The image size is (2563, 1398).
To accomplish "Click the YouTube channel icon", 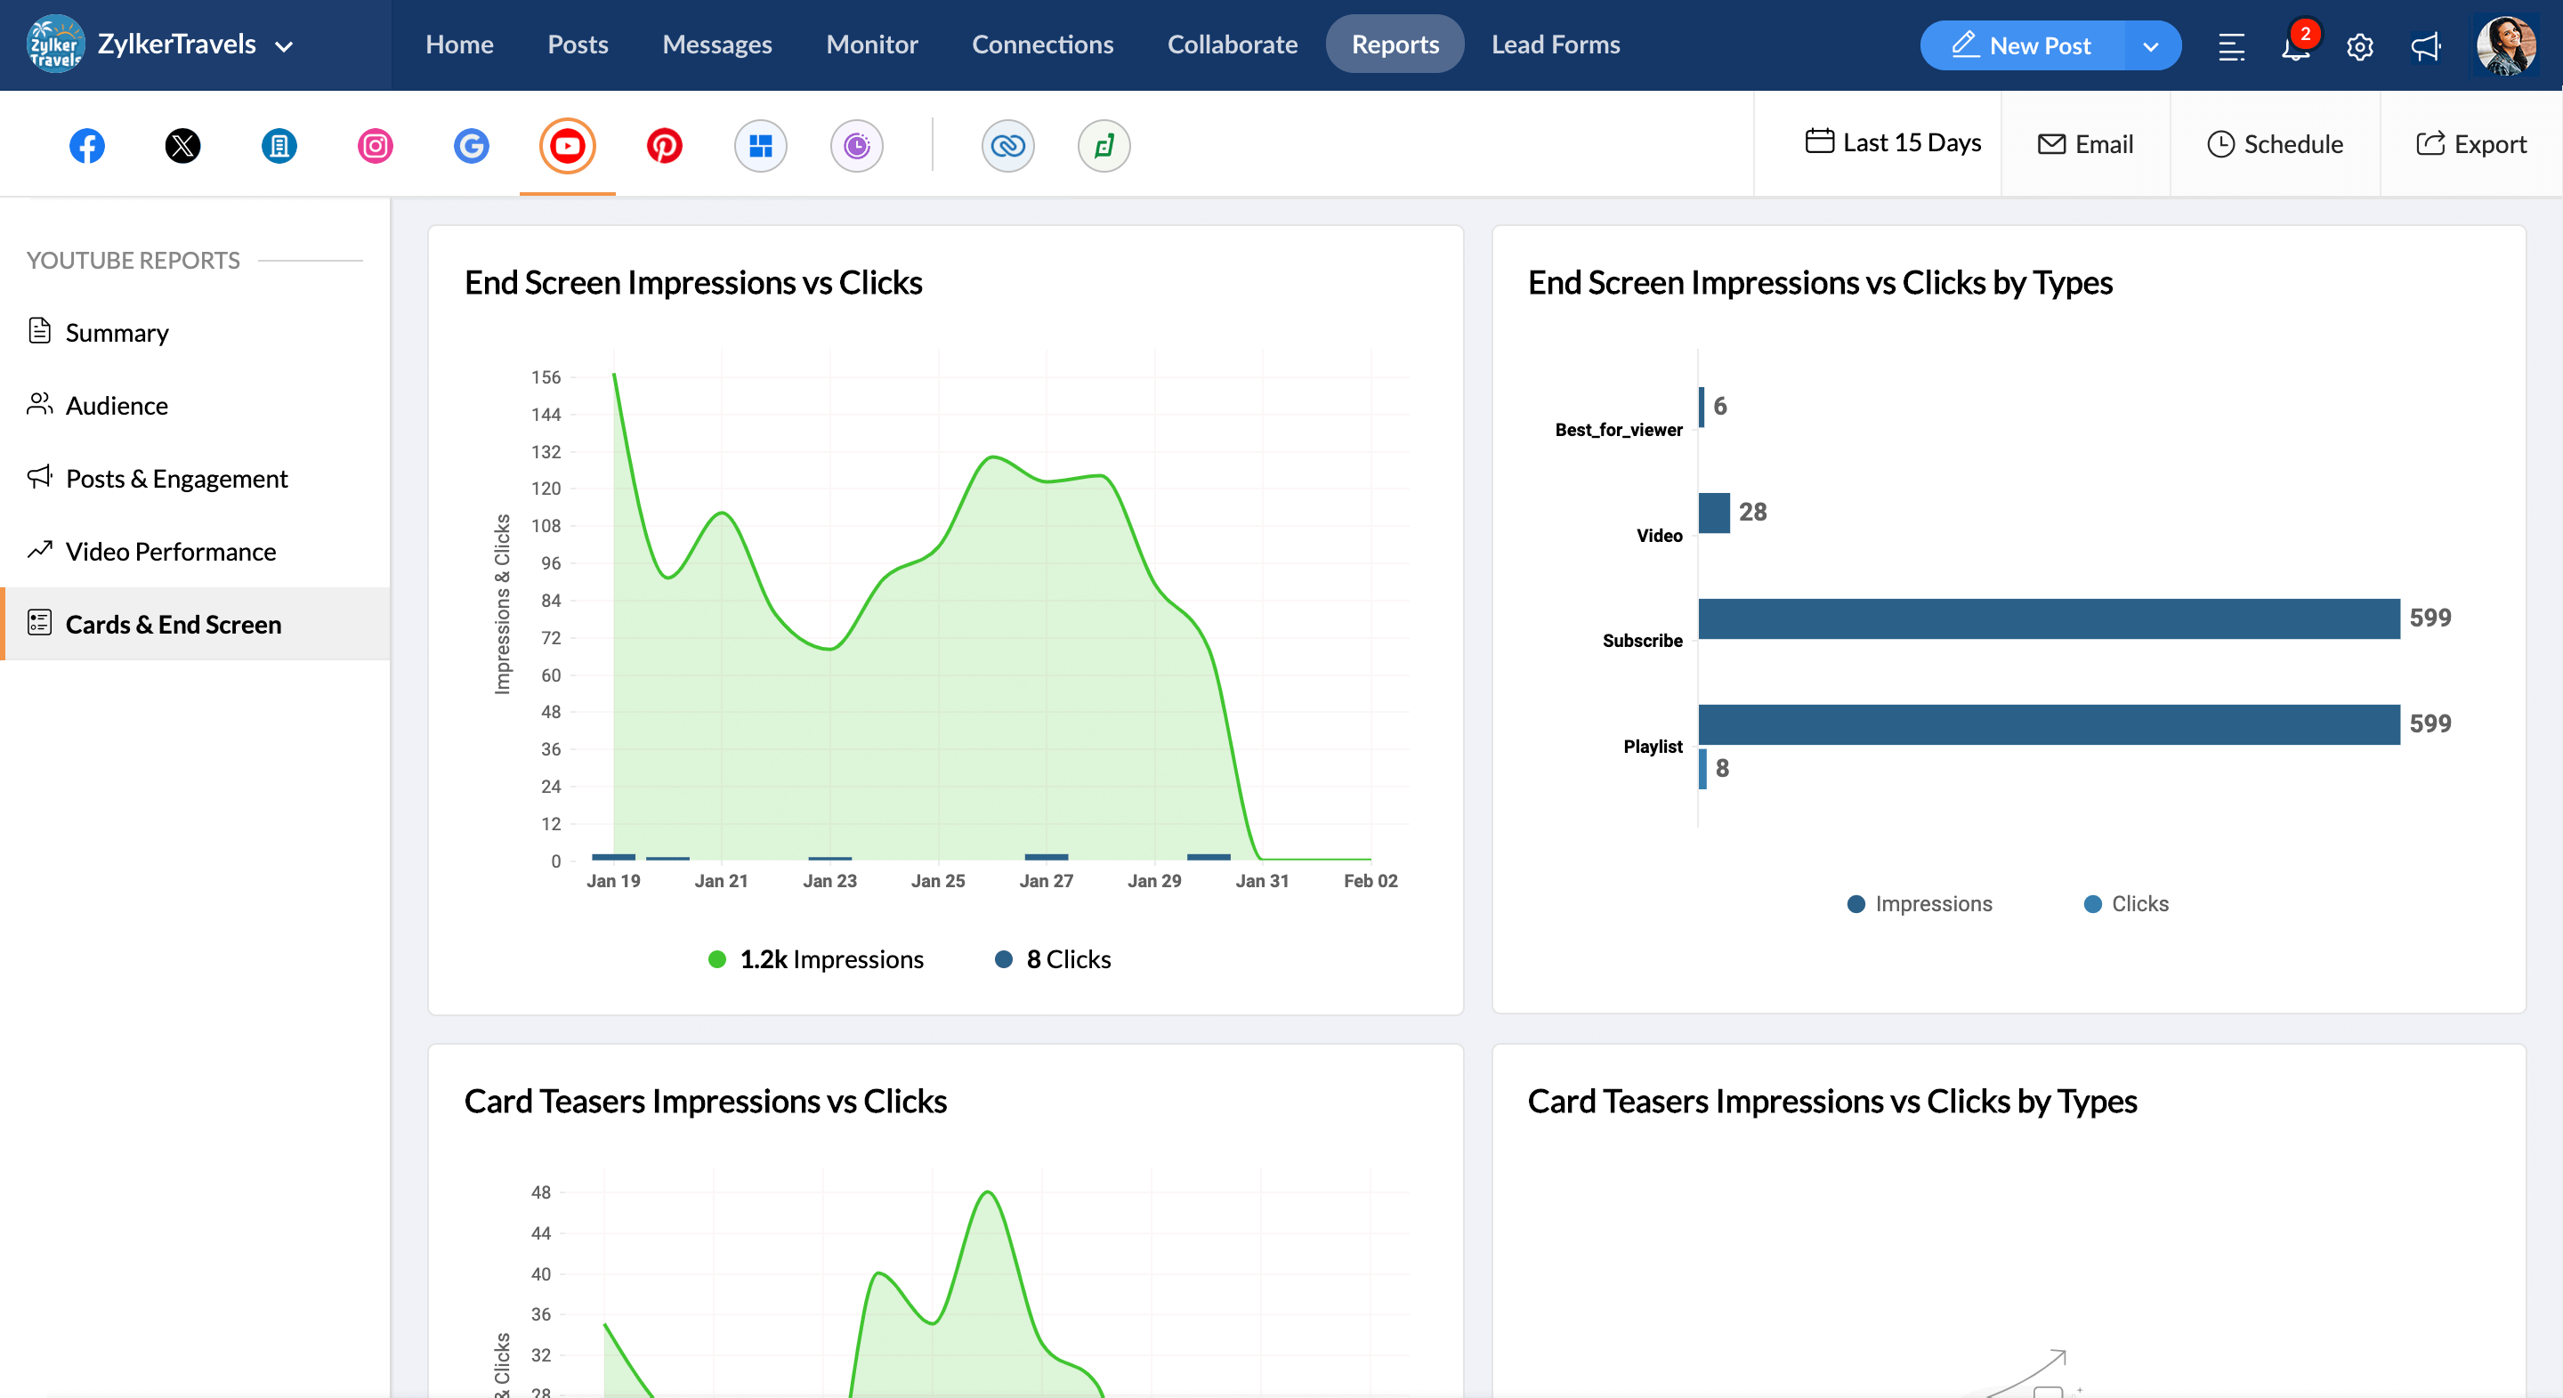I will coord(568,145).
